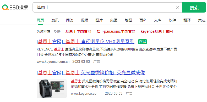Clear the search box with the X icon
This screenshot has height=102, width=207.
[178, 7]
